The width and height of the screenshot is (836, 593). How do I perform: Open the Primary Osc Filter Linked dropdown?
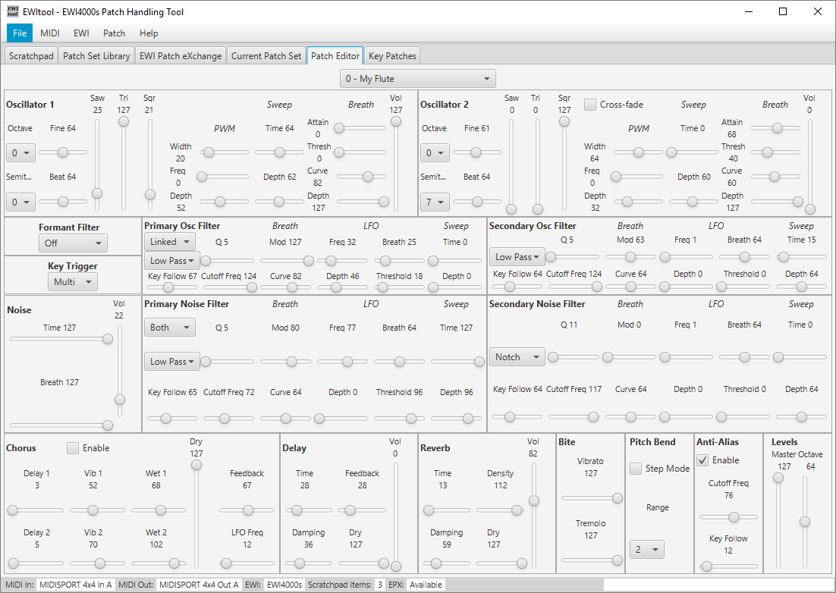[169, 242]
